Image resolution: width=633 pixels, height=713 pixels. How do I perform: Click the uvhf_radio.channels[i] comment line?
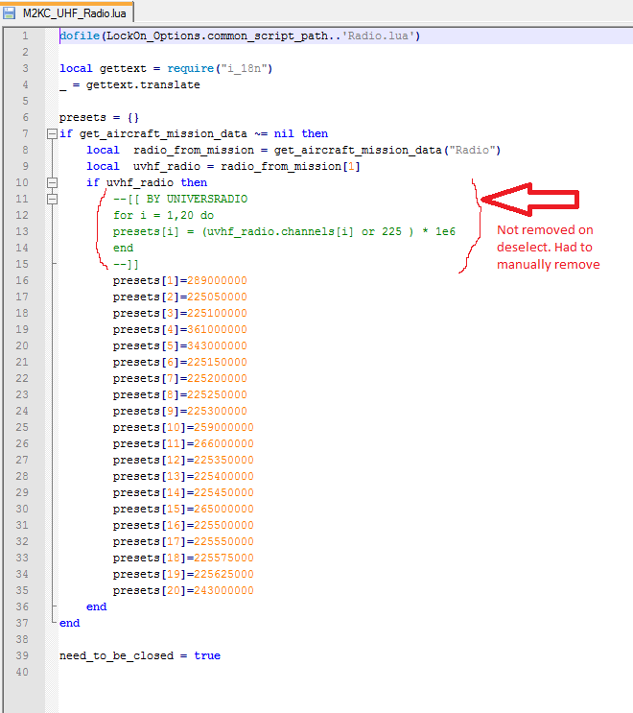284,232
